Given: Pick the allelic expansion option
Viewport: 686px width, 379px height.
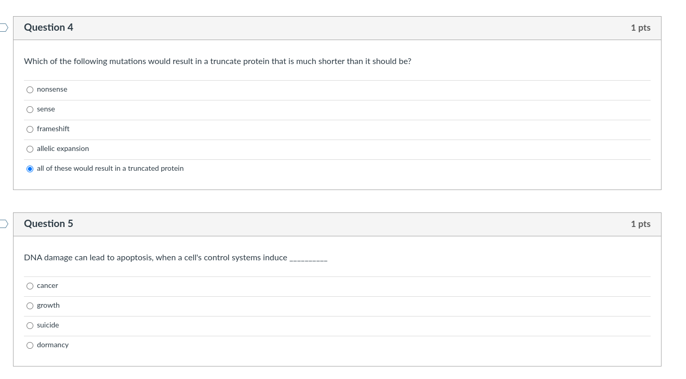Looking at the screenshot, I should [x=30, y=149].
